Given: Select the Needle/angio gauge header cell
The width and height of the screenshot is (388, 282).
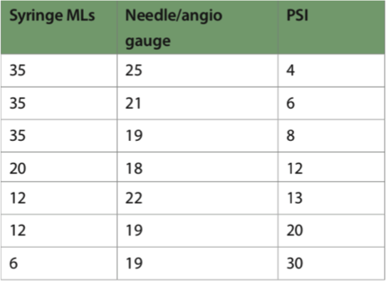Looking at the screenshot, I should point(198,28).
